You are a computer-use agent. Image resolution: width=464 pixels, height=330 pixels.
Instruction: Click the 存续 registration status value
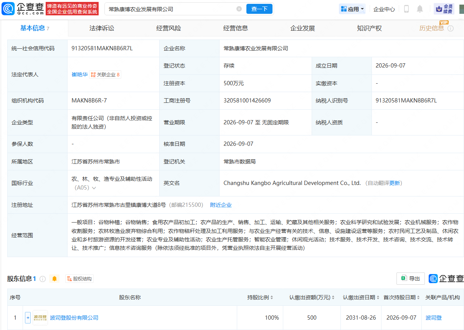[229, 66]
